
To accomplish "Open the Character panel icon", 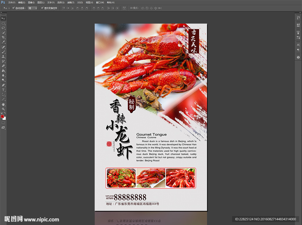I will 298,45.
